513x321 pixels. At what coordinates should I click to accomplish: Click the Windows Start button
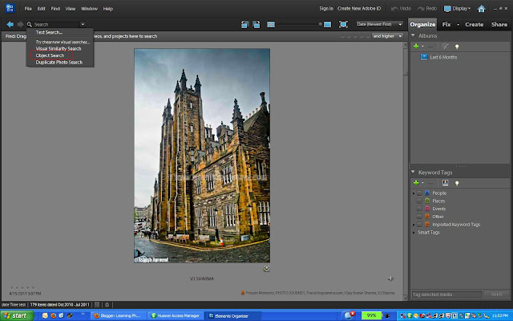[x=14, y=315]
